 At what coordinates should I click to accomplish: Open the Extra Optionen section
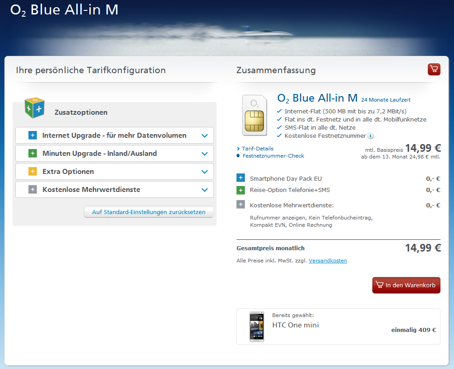[x=115, y=171]
